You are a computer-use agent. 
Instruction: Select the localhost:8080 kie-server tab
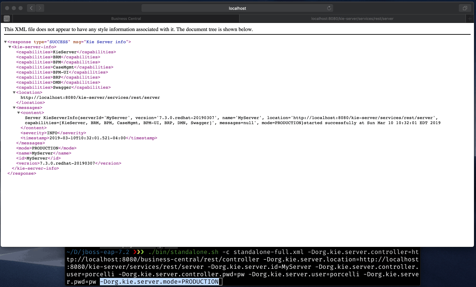[x=352, y=19]
